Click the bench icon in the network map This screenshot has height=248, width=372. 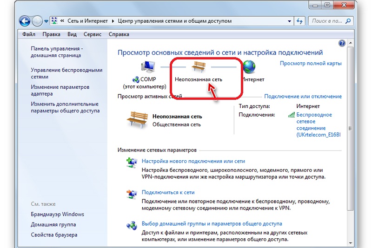click(199, 66)
